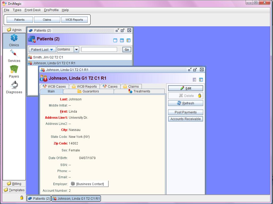This screenshot has width=273, height=204.
Task: Open the Front Desk menu
Action: click(x=33, y=10)
